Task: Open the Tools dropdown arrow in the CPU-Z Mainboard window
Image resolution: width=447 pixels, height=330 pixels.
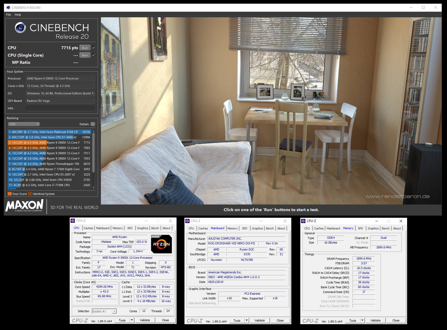Action: click(247, 320)
